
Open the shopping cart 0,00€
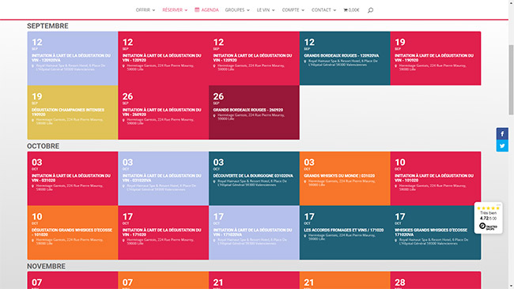[x=351, y=10]
